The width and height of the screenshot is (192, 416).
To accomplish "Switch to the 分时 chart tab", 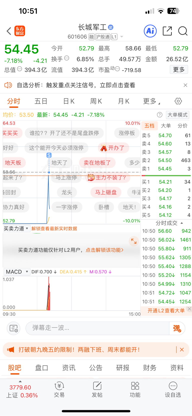I will [x=13, y=101].
